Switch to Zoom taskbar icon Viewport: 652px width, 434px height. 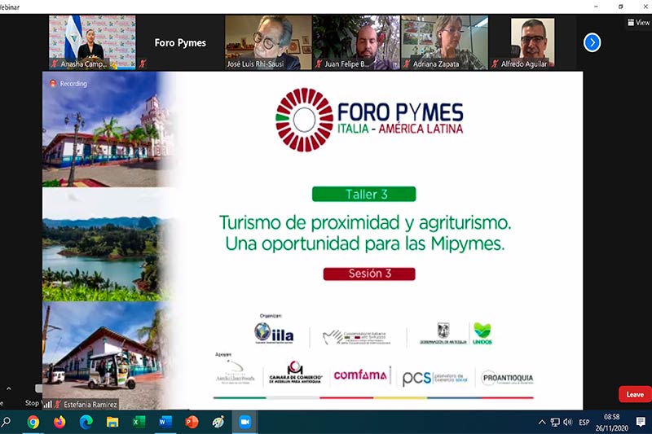pos(245,423)
